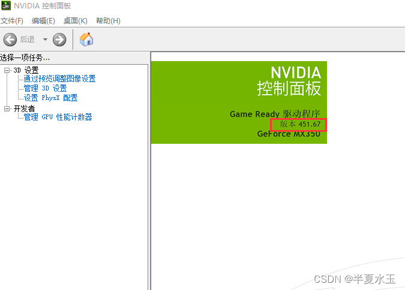
Task: Open 管理 GPU 性能计数器 link
Action: [58, 117]
